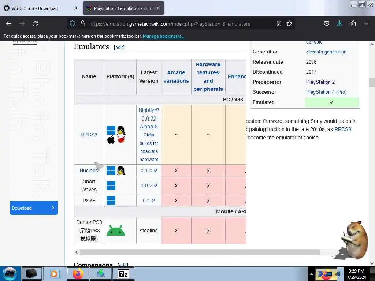Open the Pocket save icon
The image size is (375, 281).
tap(327, 23)
